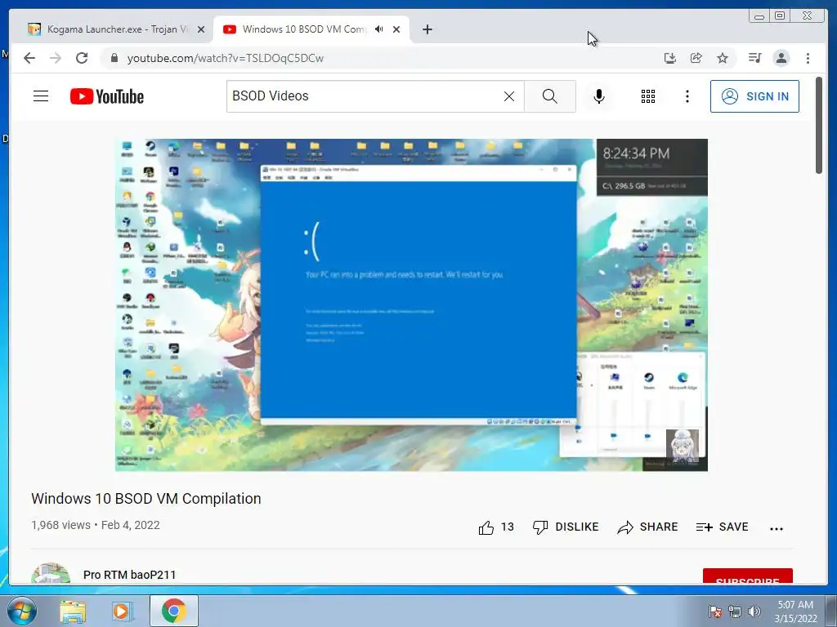
Task: Share this page from the address bar
Action: click(696, 58)
